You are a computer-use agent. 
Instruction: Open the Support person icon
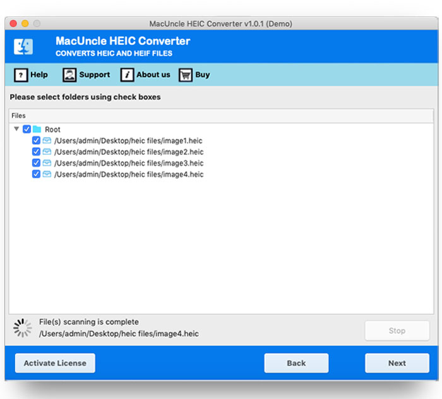pyautogui.click(x=69, y=75)
